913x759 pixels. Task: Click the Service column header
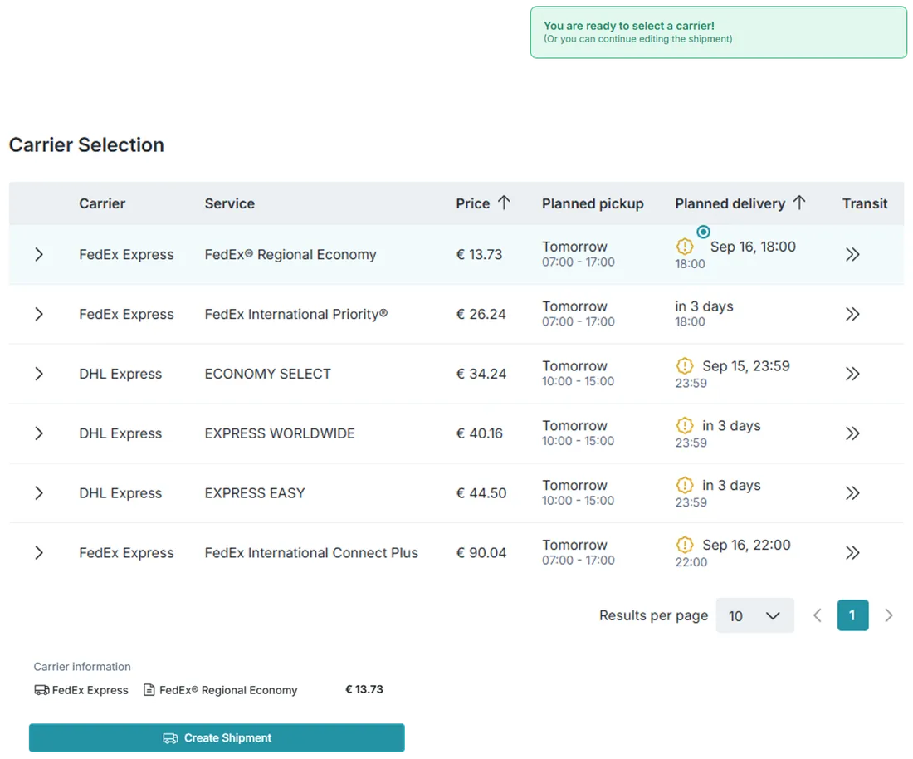tap(229, 204)
